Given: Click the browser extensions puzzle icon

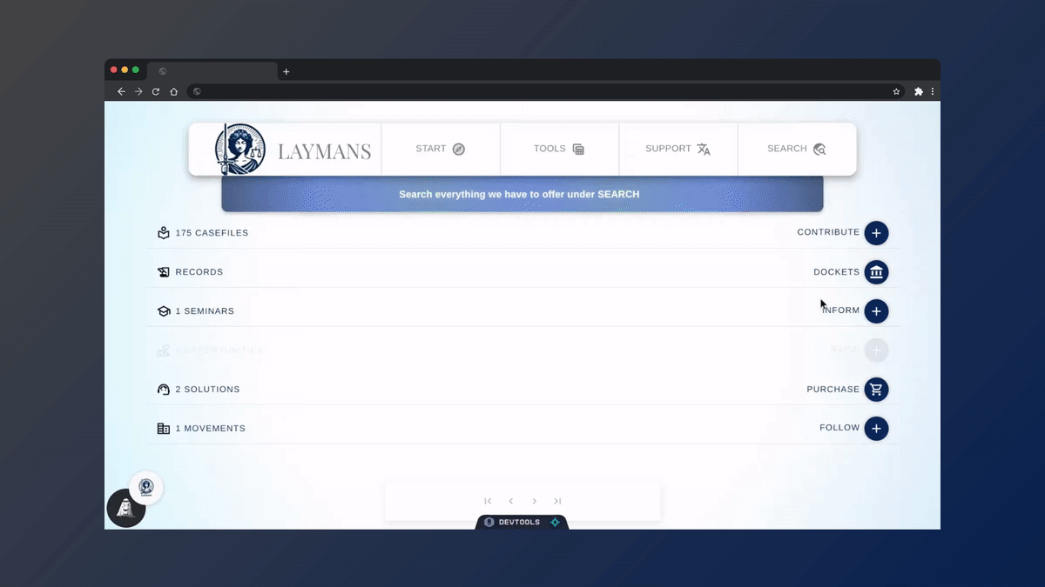Looking at the screenshot, I should (x=918, y=91).
